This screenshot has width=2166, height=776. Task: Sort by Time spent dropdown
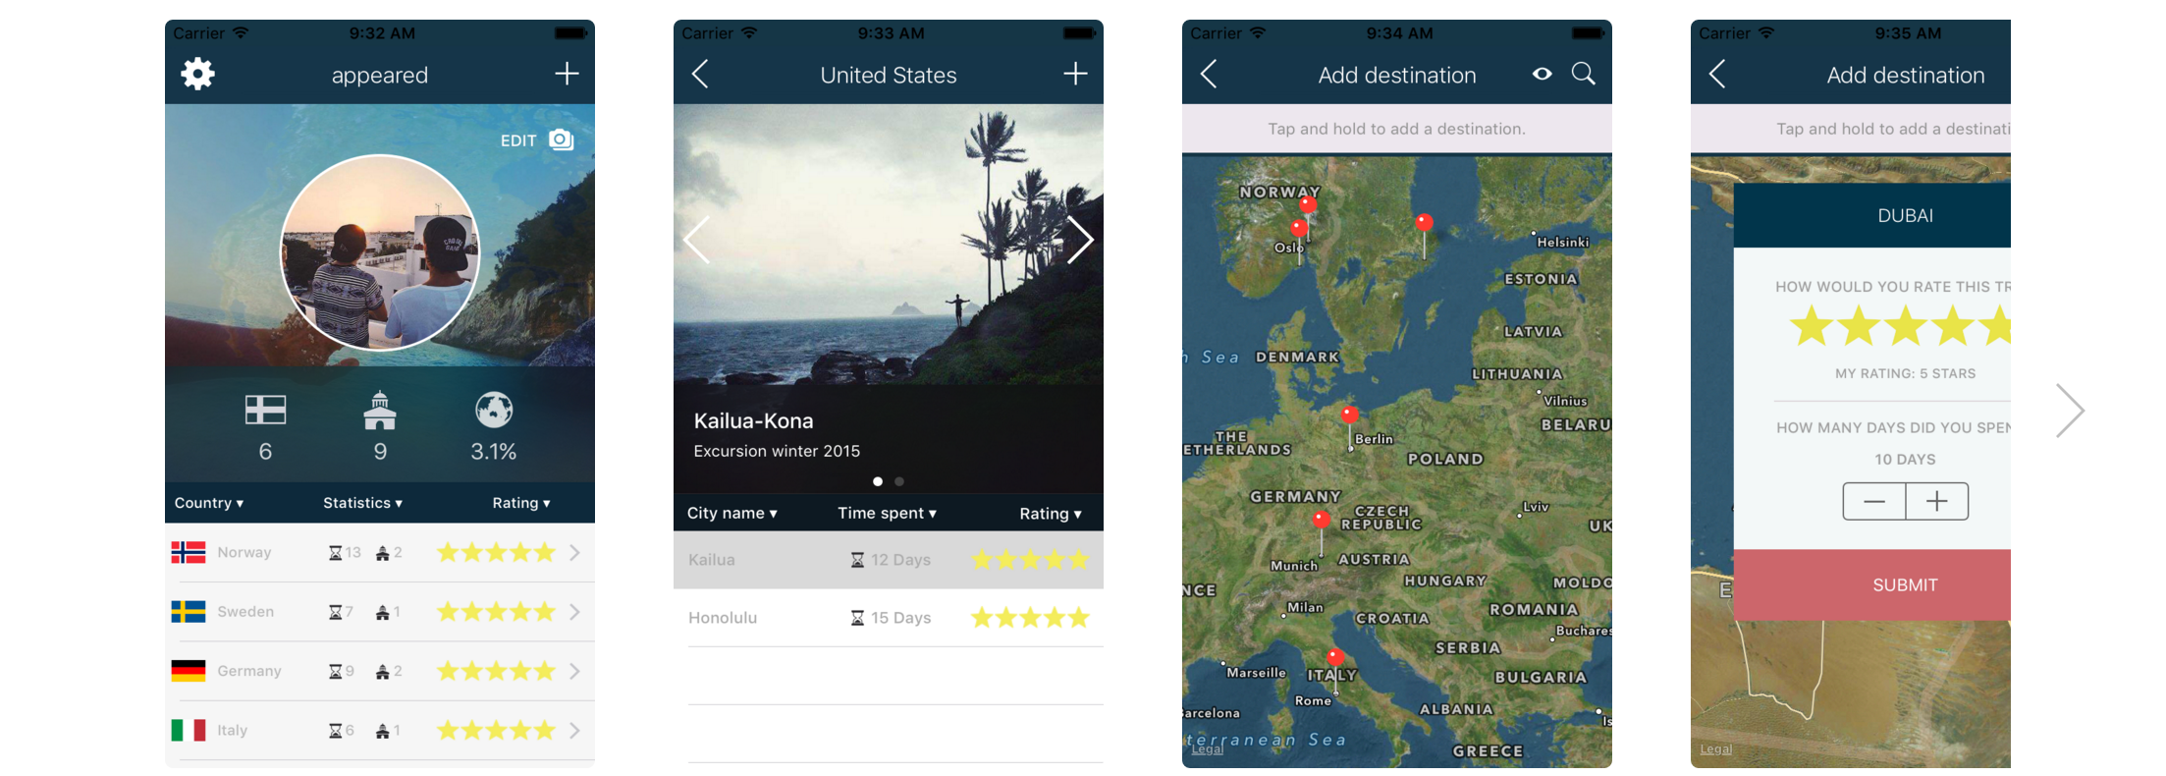tap(888, 513)
